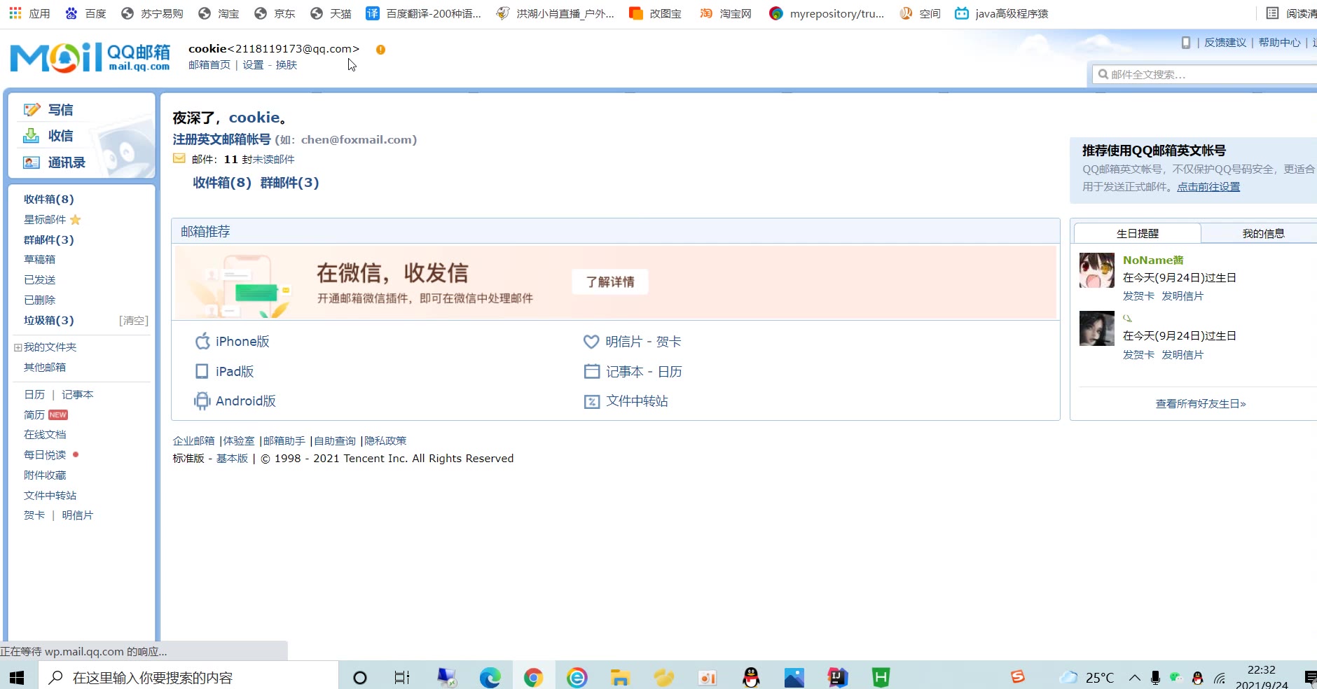Open File Explorer from the taskbar
1317x689 pixels.
[x=620, y=677]
